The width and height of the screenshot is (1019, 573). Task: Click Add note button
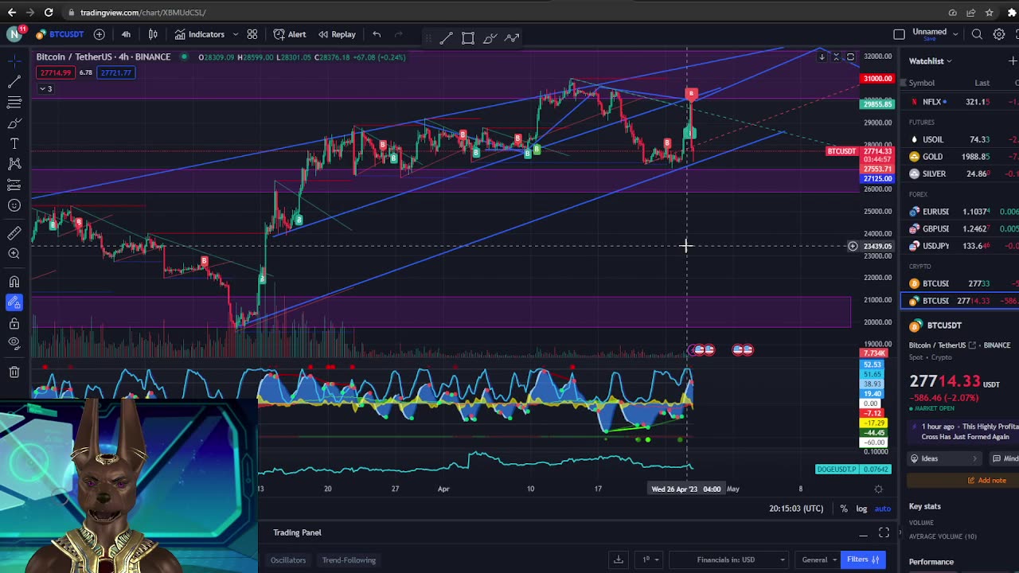(x=986, y=480)
